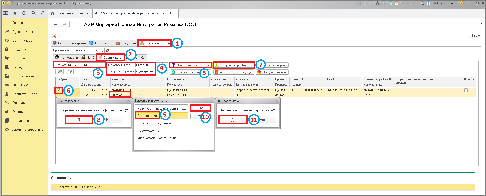Screen dimensions: 486x196
Task: Switch to Складские записи tab
Action: tap(155, 43)
